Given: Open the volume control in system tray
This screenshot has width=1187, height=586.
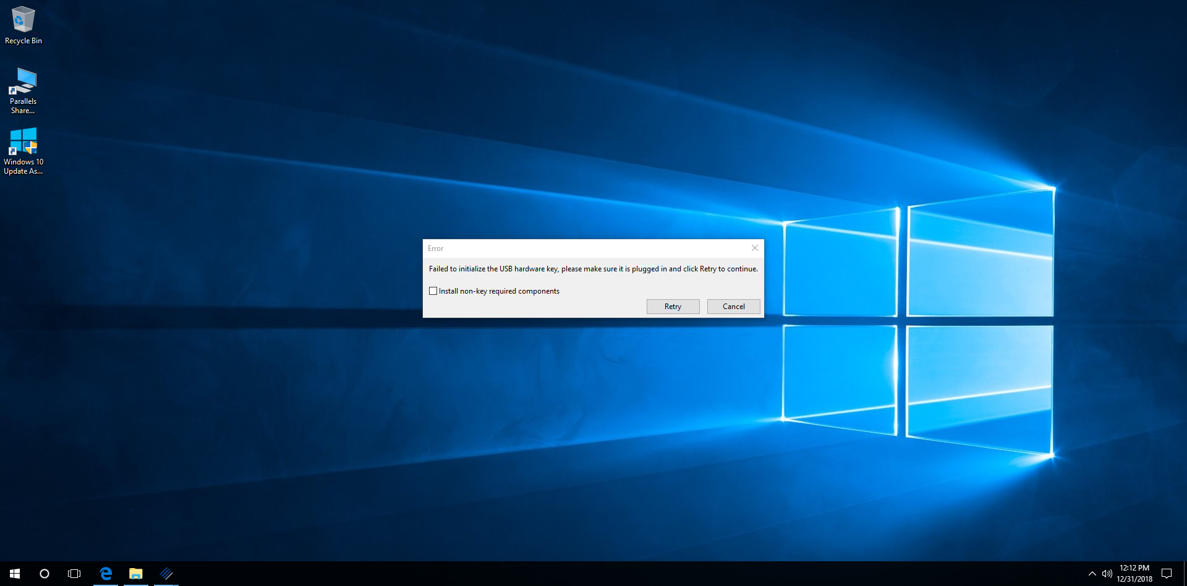Looking at the screenshot, I should [1107, 574].
